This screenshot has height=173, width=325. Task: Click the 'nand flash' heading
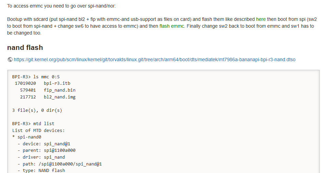(x=25, y=48)
